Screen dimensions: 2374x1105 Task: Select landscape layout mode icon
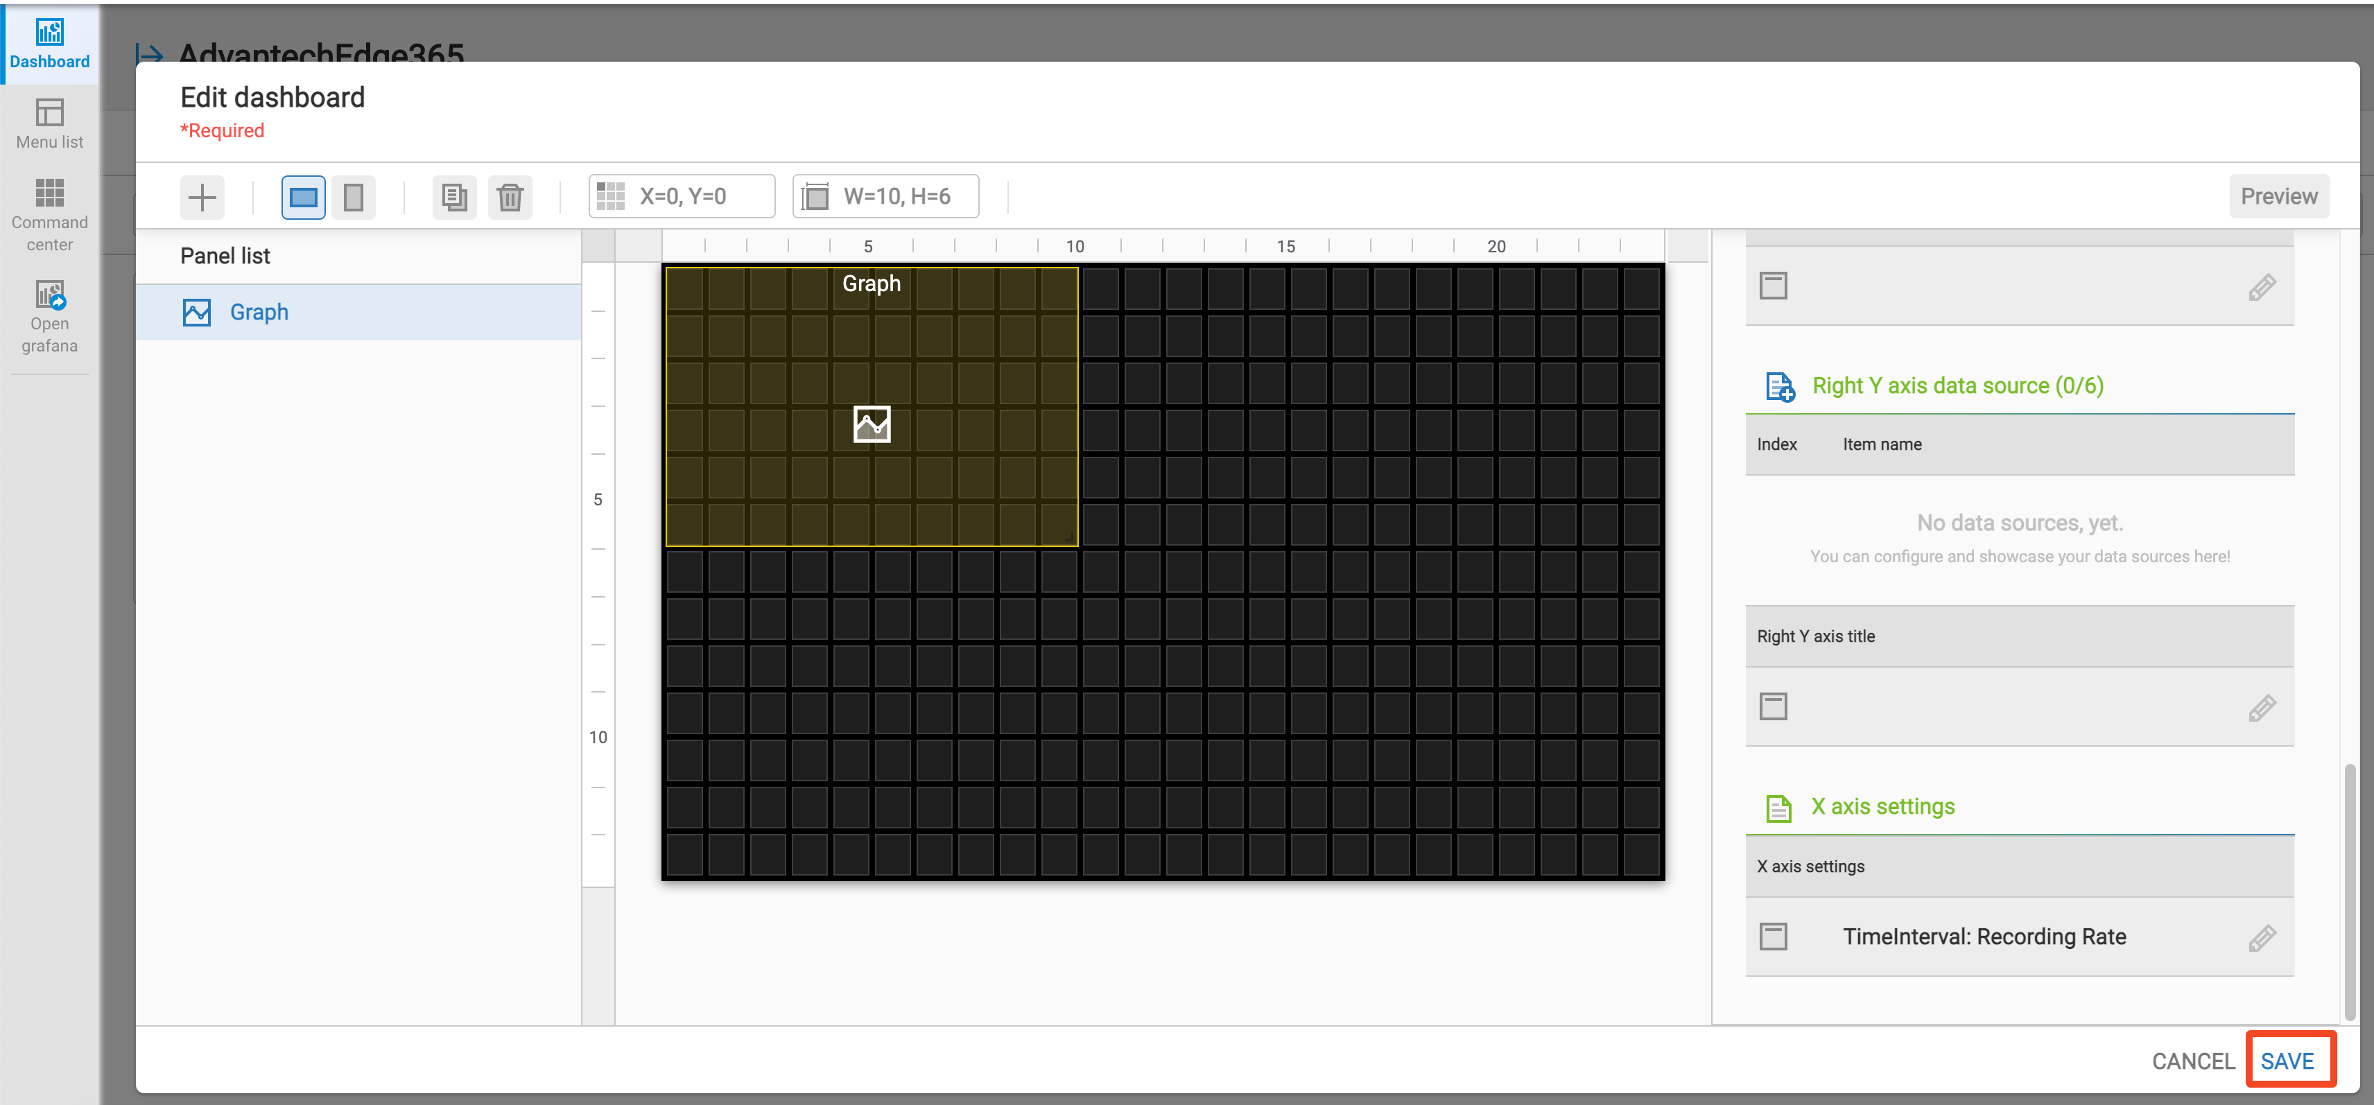303,196
